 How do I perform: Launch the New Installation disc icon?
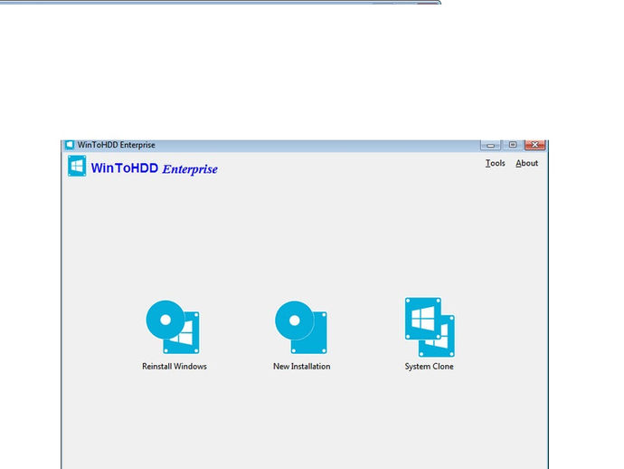(301, 327)
